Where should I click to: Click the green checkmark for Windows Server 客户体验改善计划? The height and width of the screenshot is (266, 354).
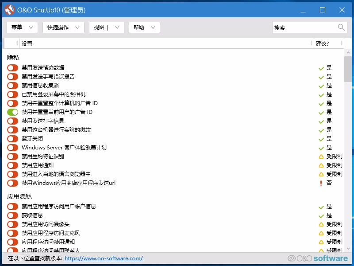[x=321, y=148]
